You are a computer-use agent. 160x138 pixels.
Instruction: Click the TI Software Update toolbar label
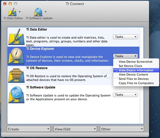tap(39, 18)
